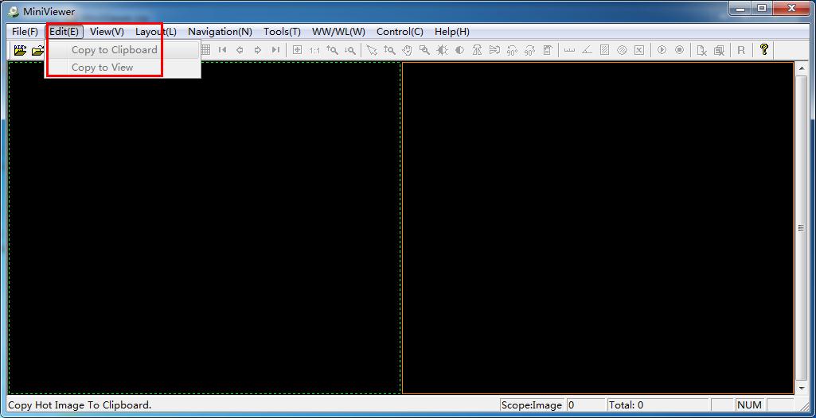Open the Tools(T) menu
816x418 pixels.
282,32
